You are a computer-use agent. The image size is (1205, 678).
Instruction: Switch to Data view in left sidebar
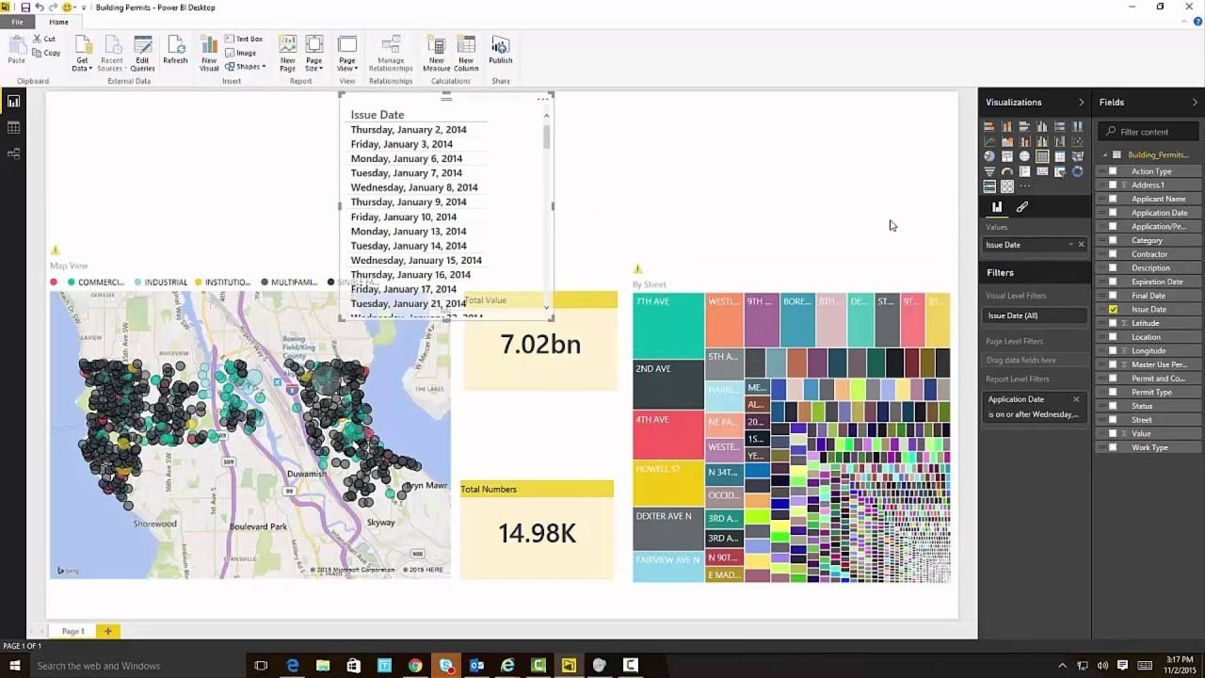click(x=13, y=127)
